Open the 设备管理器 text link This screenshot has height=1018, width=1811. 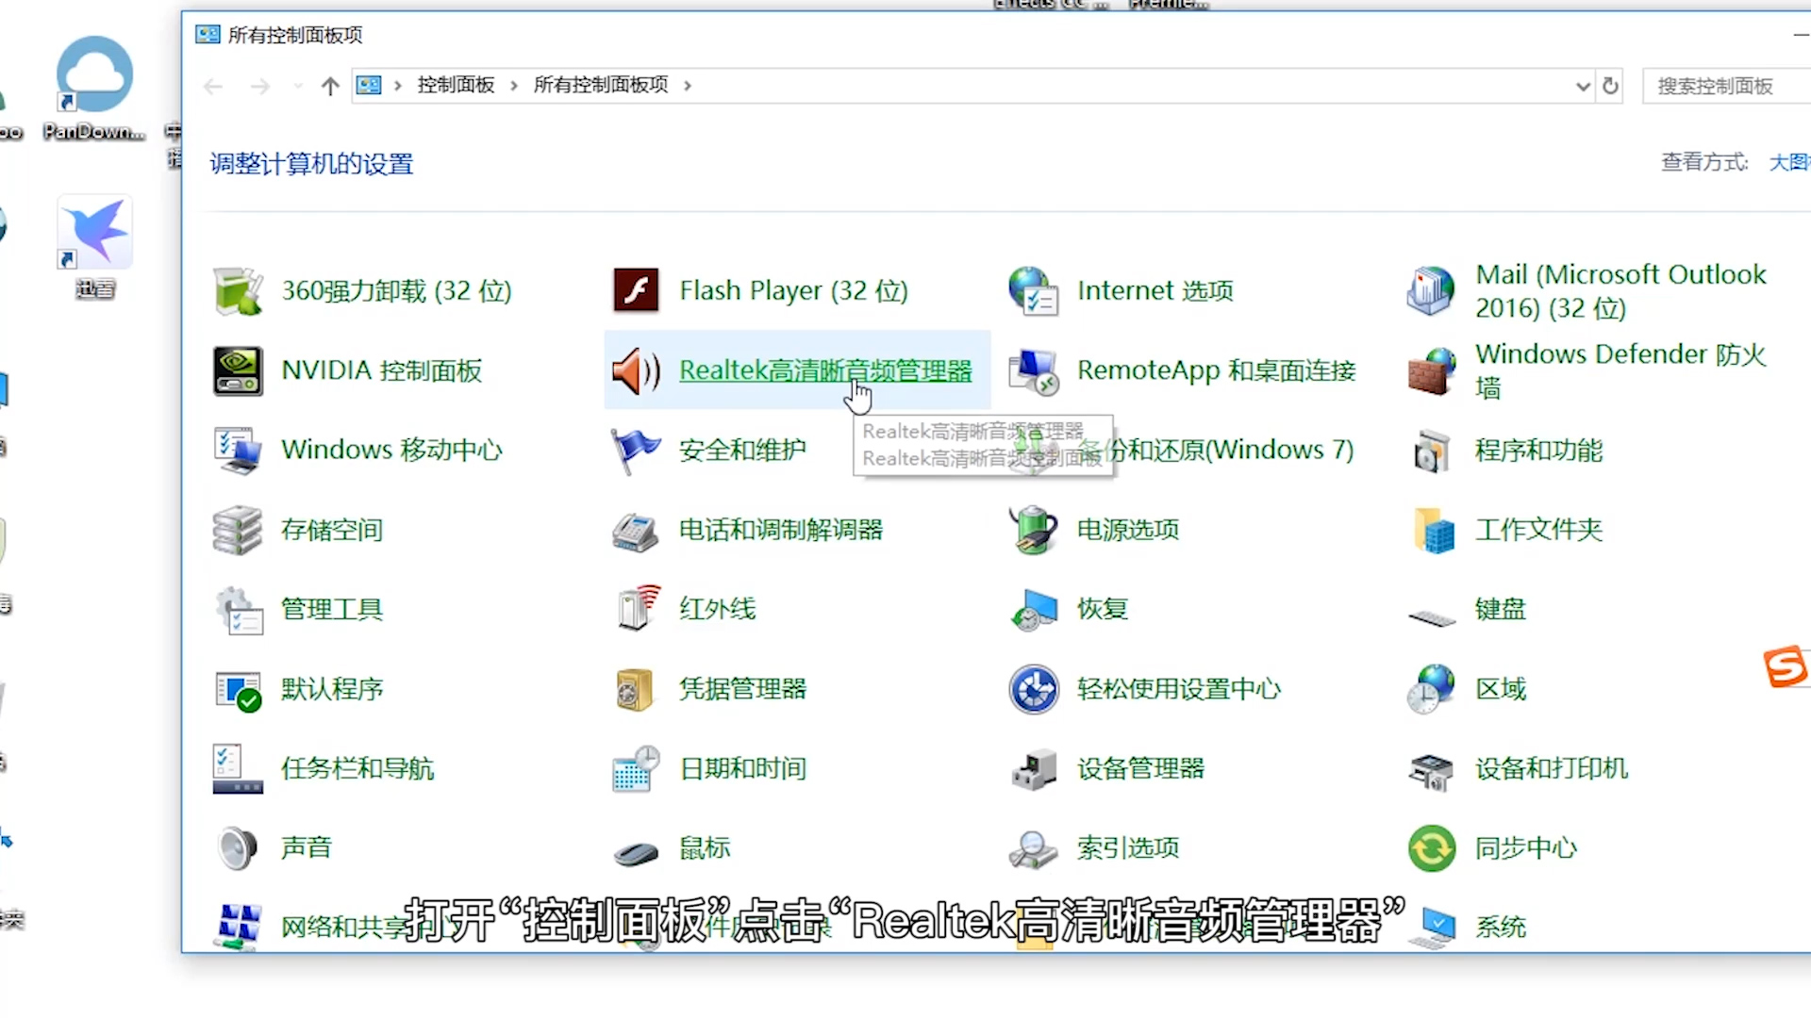1141,768
